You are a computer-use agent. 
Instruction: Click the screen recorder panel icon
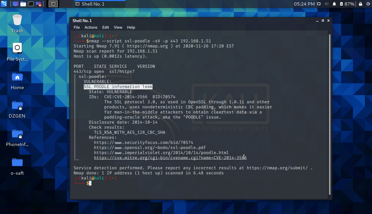pos(38,4)
